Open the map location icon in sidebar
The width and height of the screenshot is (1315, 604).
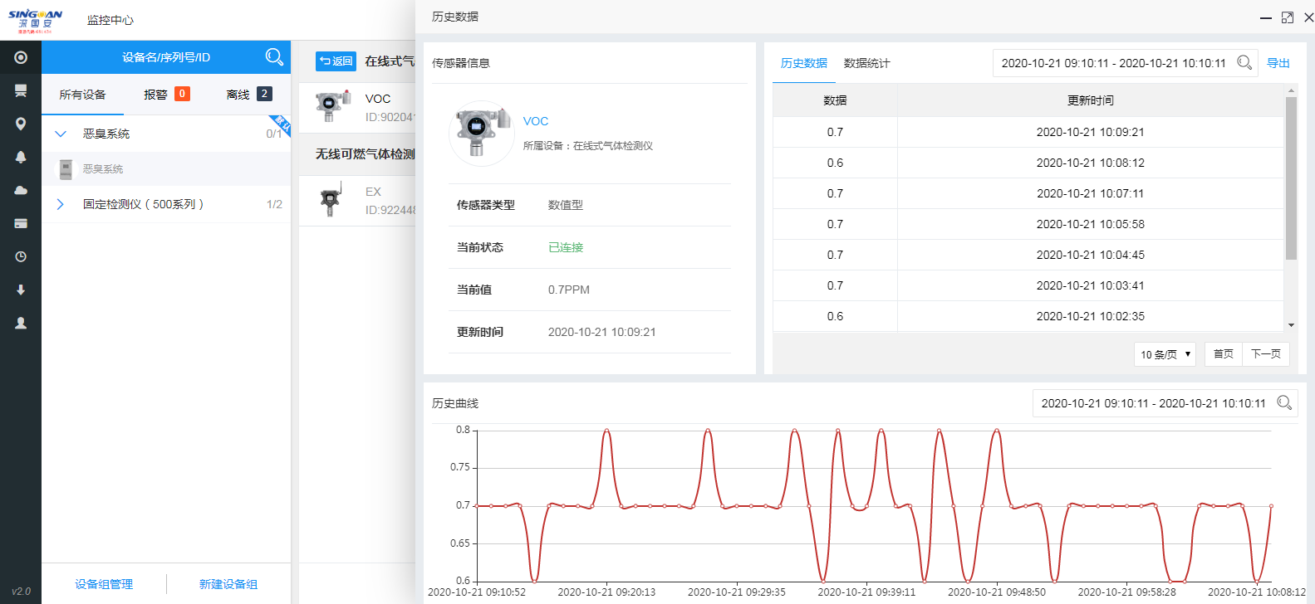click(x=21, y=124)
